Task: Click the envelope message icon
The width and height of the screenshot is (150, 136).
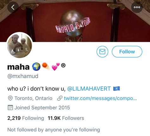Action: (102, 52)
